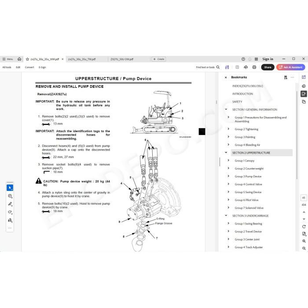Viewport: 308px width, 308px height.
Task: Open the Help icon
Action: pyautogui.click(x=243, y=59)
